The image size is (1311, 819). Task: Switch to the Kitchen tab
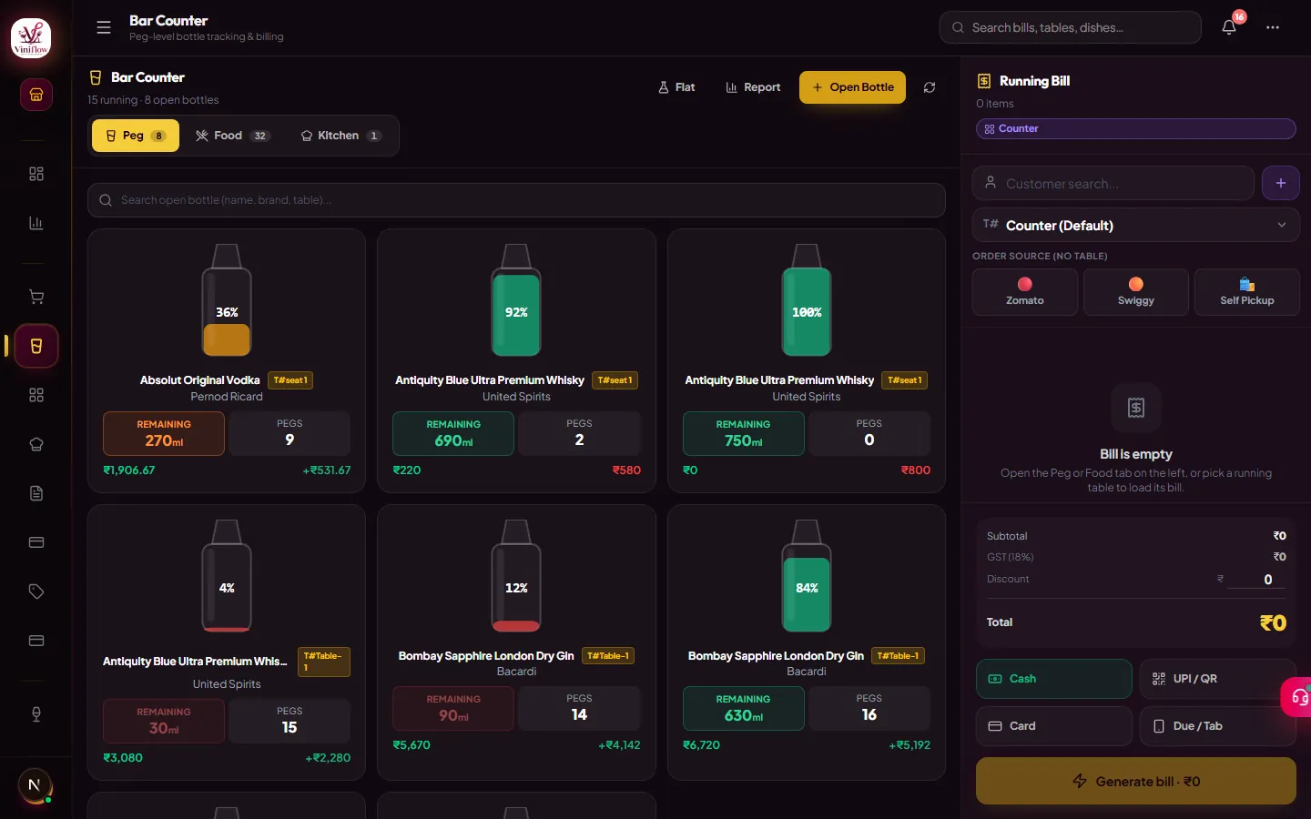(x=341, y=136)
